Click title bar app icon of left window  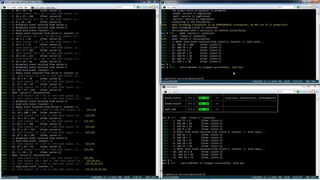[2, 2]
